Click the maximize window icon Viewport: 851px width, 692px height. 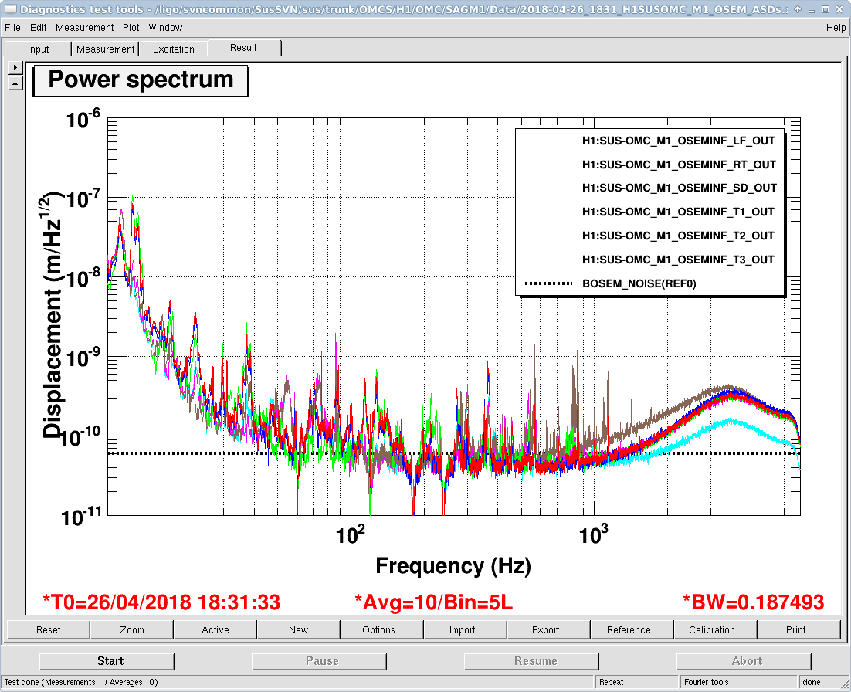click(825, 9)
